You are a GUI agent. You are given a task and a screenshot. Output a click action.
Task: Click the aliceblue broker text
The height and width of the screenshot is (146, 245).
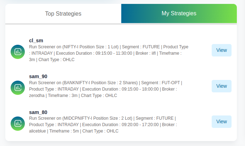[38, 131]
